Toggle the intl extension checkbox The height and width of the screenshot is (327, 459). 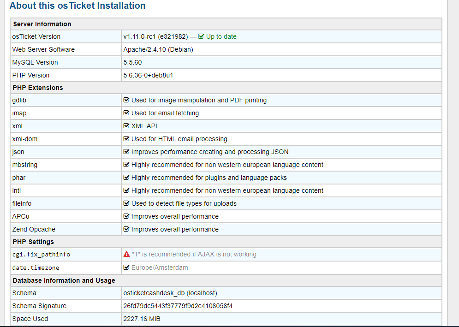[125, 190]
